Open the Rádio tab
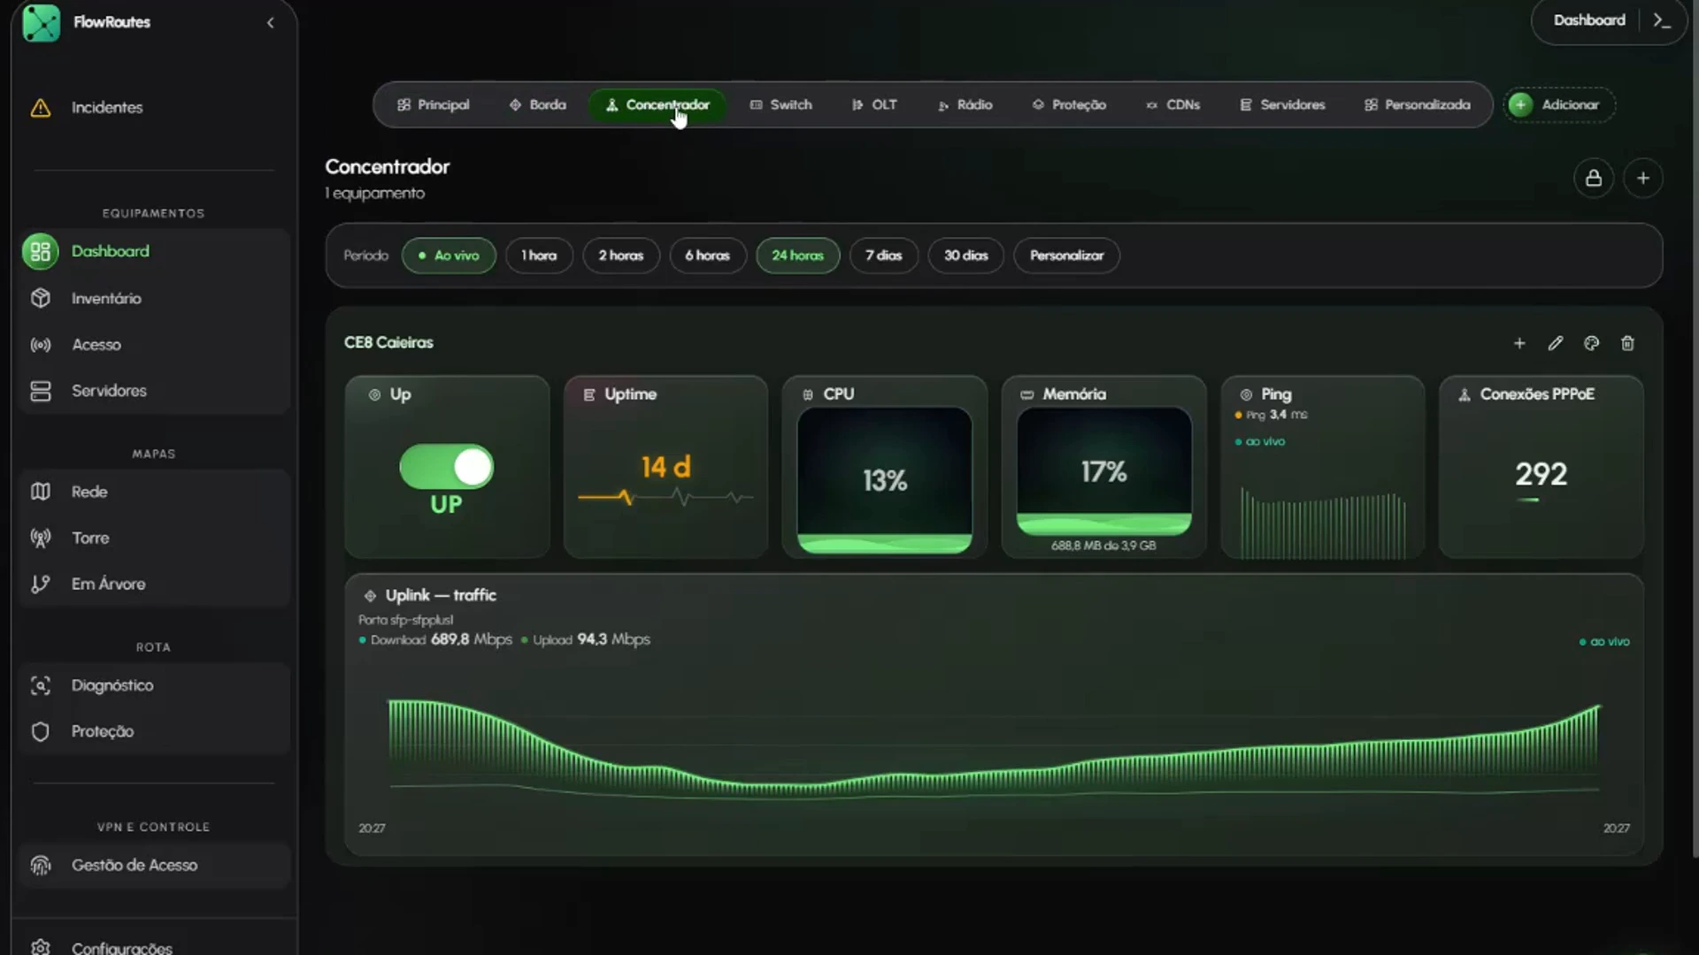The height and width of the screenshot is (955, 1699). point(965,104)
